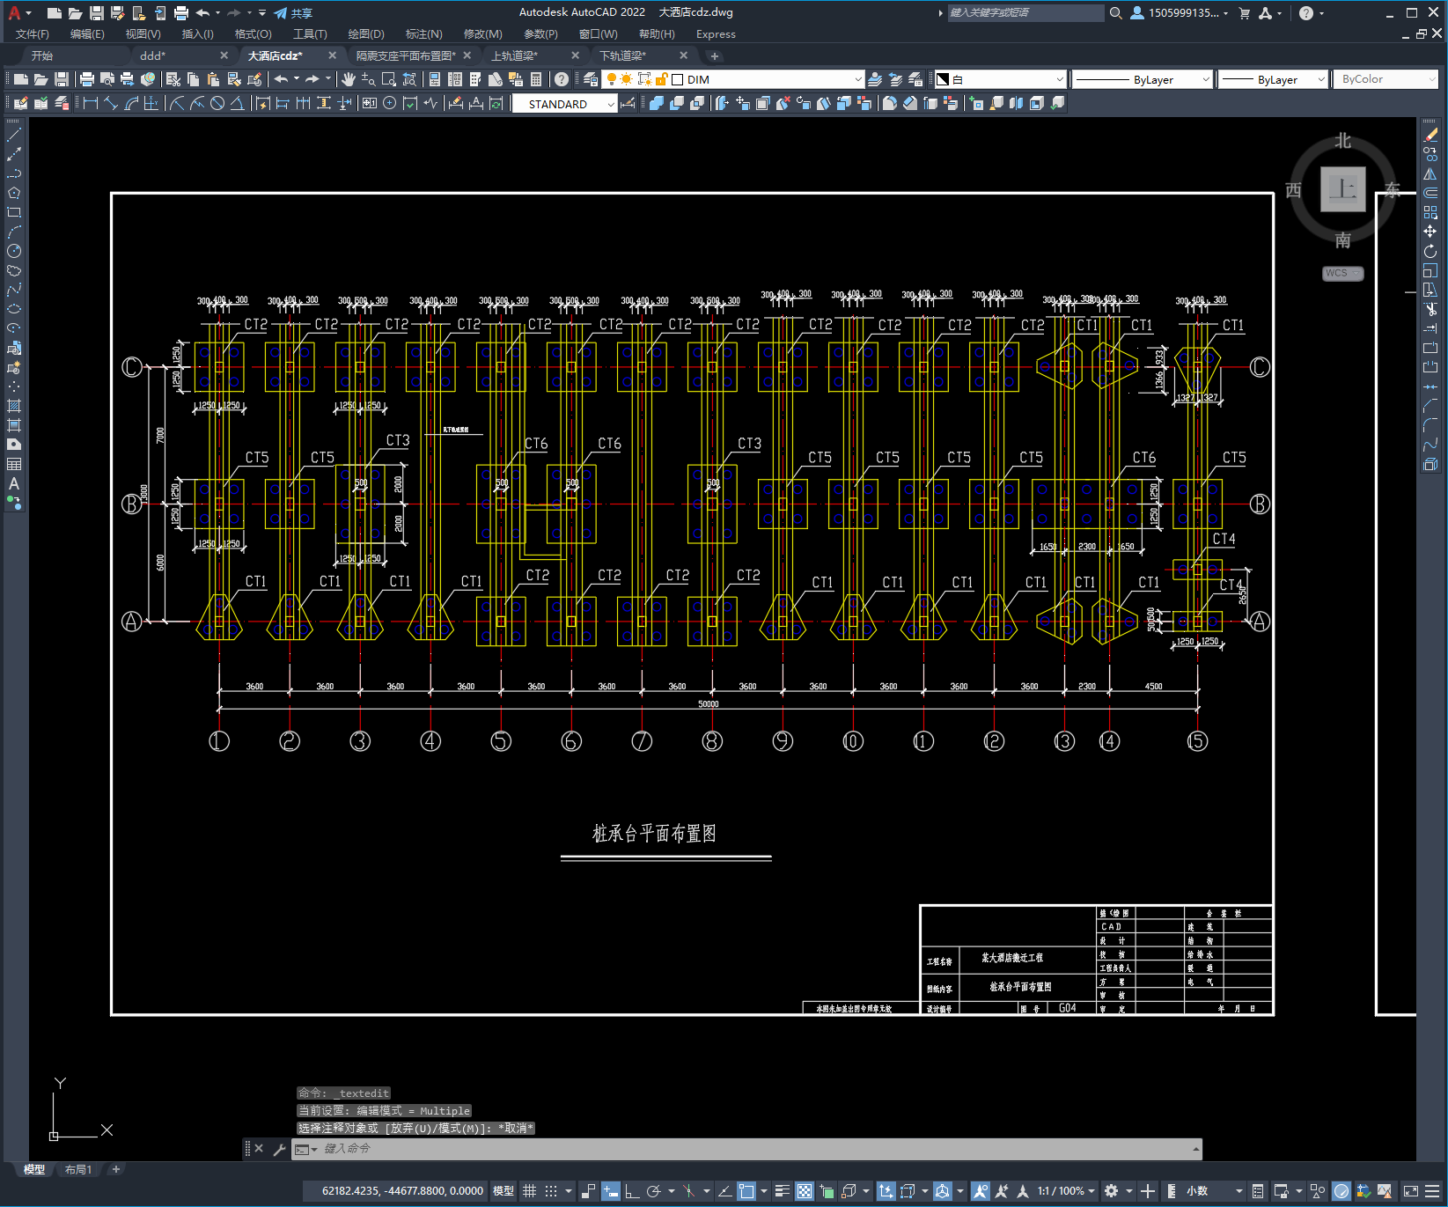This screenshot has width=1448, height=1207.
Task: Toggle polar tracking in status bar
Action: (x=653, y=1191)
